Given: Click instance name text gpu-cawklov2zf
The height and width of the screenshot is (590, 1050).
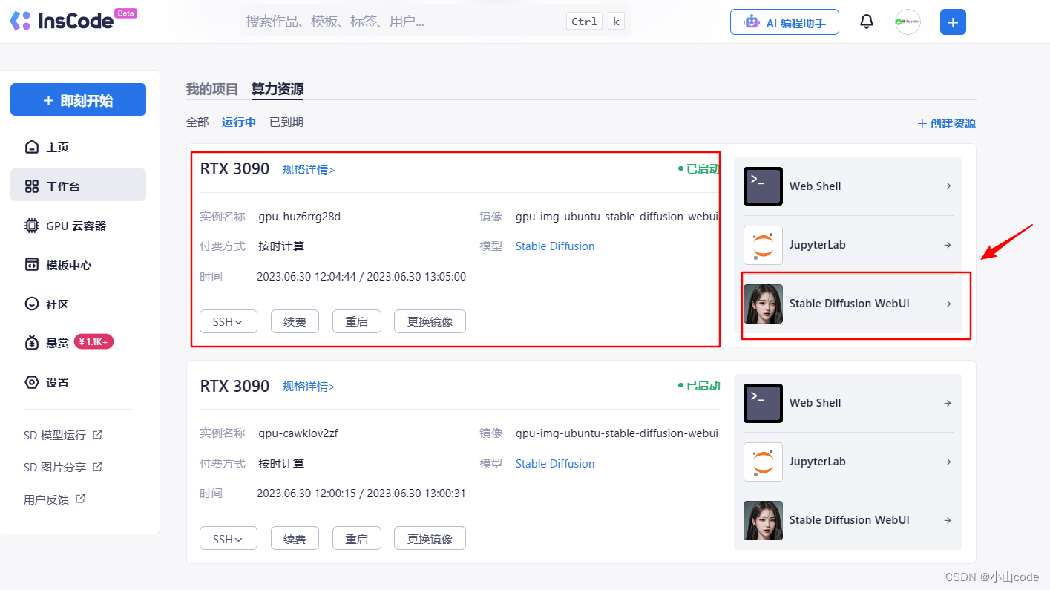Looking at the screenshot, I should (298, 433).
